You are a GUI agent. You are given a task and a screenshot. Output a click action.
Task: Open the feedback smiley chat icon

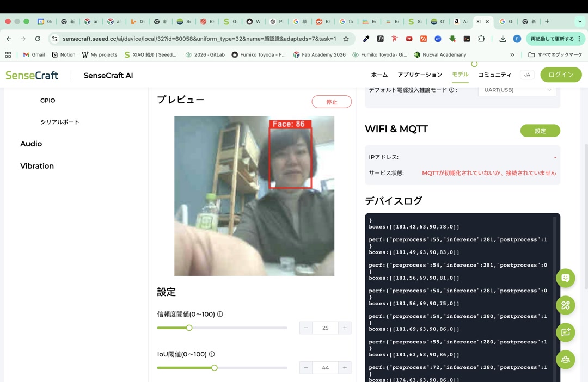tap(565, 278)
